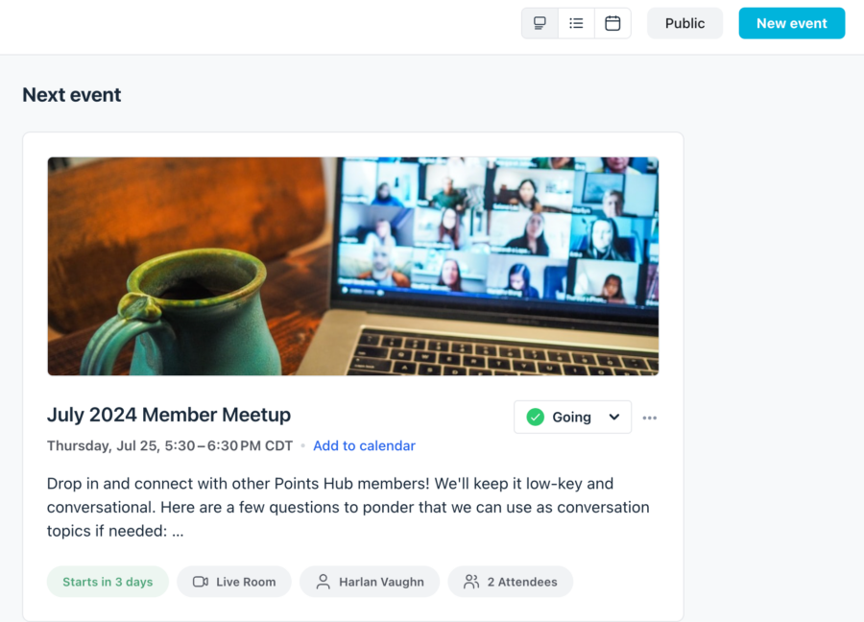Image resolution: width=864 pixels, height=622 pixels.
Task: Switch to calendar view icon
Action: click(612, 23)
